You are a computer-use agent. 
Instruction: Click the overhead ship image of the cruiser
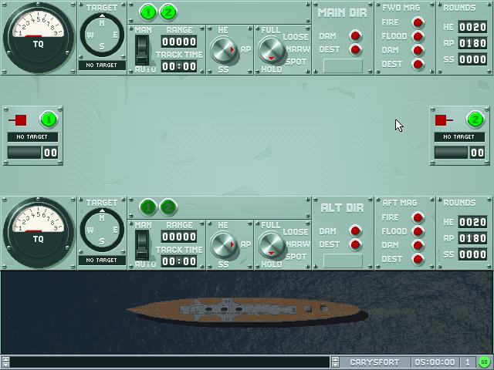(245, 311)
